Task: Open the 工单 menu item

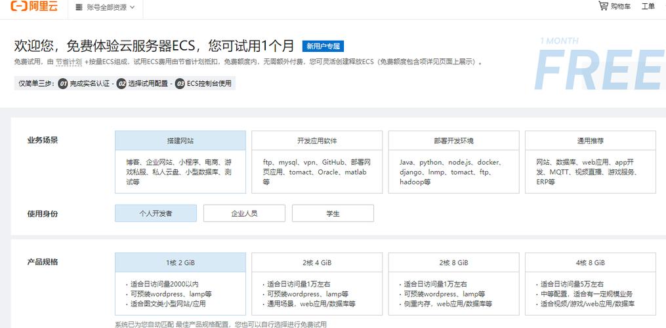Action: coord(648,7)
